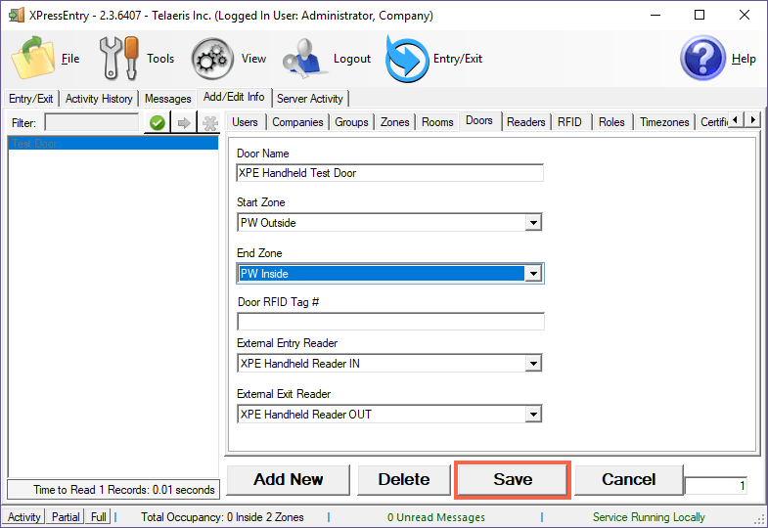Open the Tools wrench icon

pos(119,59)
